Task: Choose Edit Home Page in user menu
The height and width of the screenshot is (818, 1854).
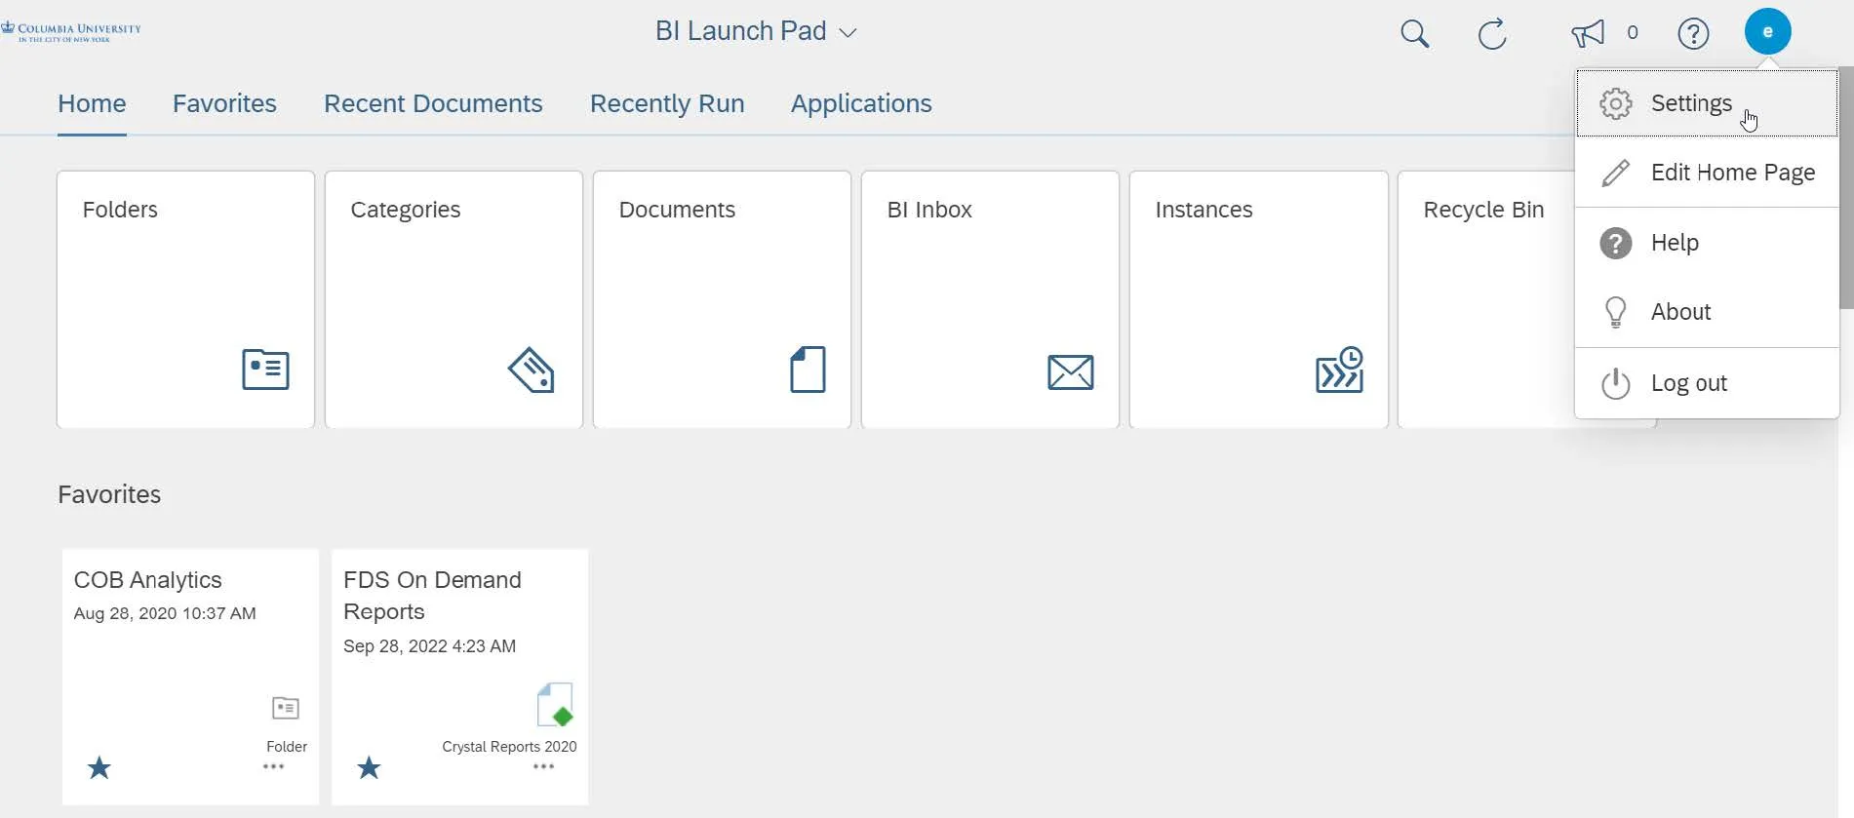Action: pyautogui.click(x=1707, y=173)
